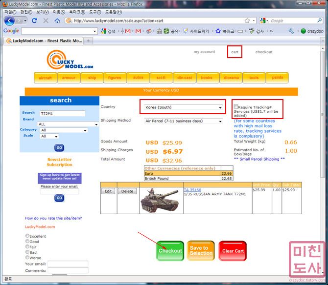
Task: Click the red Clear Cart button
Action: coord(233,251)
